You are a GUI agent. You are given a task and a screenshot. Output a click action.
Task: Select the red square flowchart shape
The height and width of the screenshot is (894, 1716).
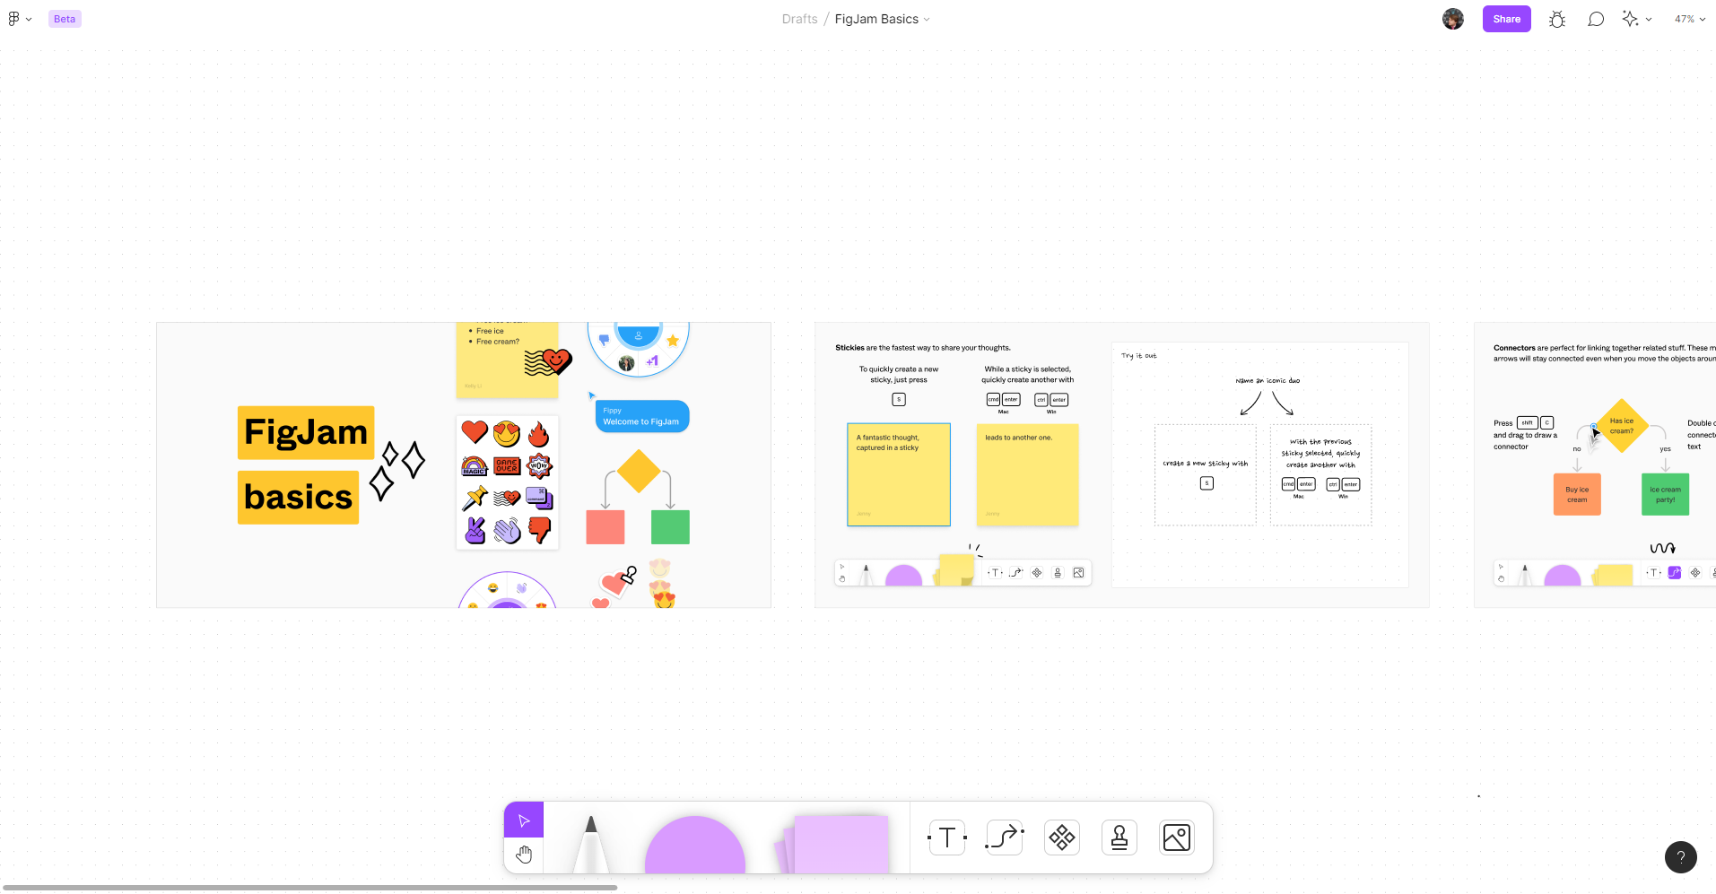[x=605, y=527]
